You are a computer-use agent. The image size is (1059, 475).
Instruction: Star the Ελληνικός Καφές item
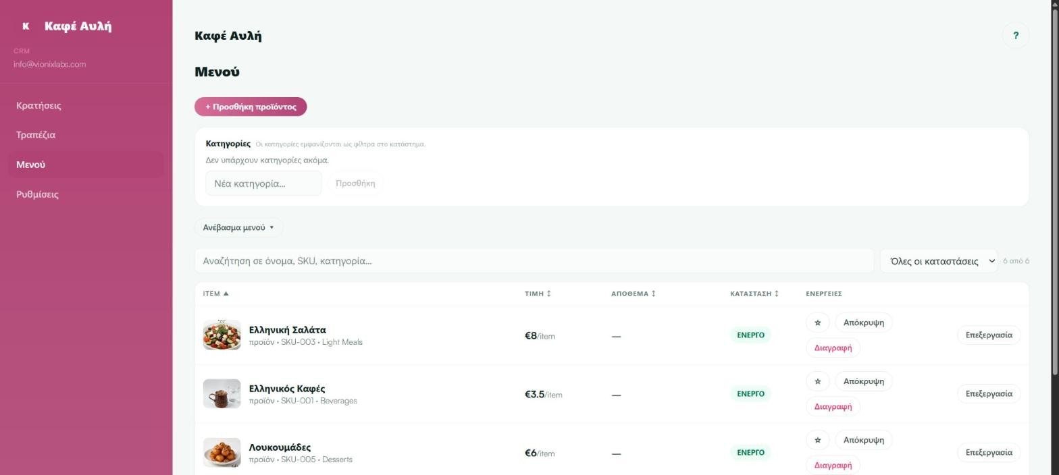[817, 381]
